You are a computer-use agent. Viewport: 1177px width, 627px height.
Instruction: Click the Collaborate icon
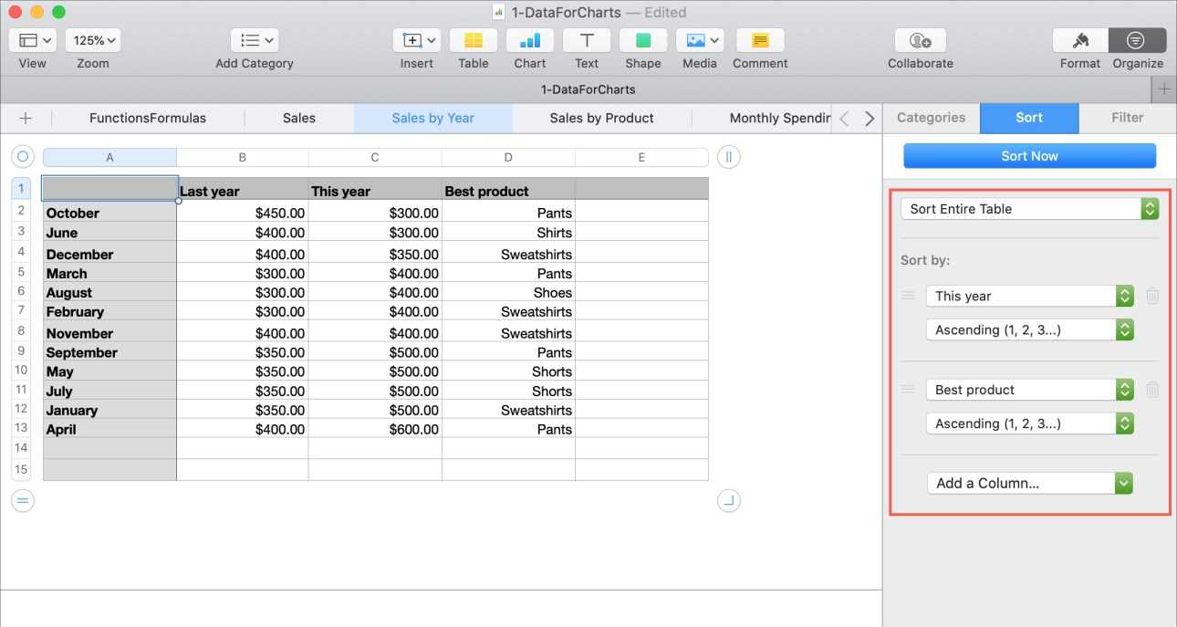click(920, 41)
